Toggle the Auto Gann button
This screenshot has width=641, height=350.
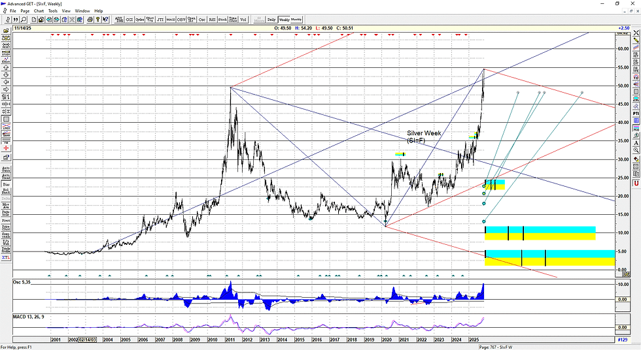click(x=6, y=168)
